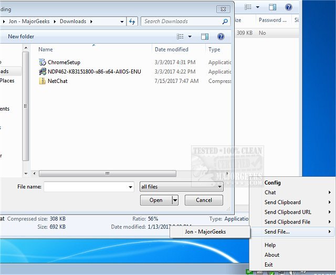The image size is (336, 275).
Task: Select the NDP462 installer file icon
Action: coord(43,71)
